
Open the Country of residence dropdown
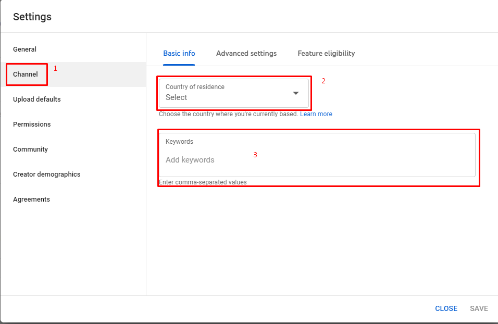234,93
